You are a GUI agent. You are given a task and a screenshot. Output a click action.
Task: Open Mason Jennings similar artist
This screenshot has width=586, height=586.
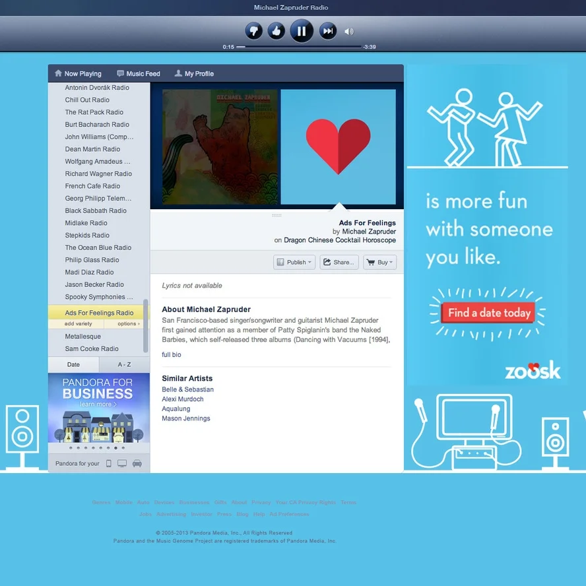(185, 418)
